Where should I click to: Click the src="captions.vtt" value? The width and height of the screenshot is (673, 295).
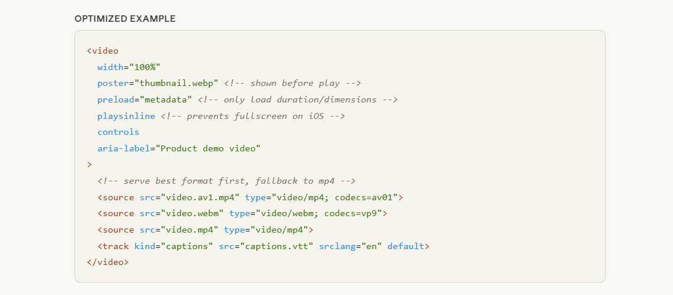point(266,246)
